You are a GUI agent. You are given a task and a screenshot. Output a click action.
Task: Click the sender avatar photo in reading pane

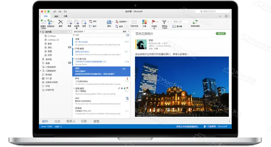[141, 44]
